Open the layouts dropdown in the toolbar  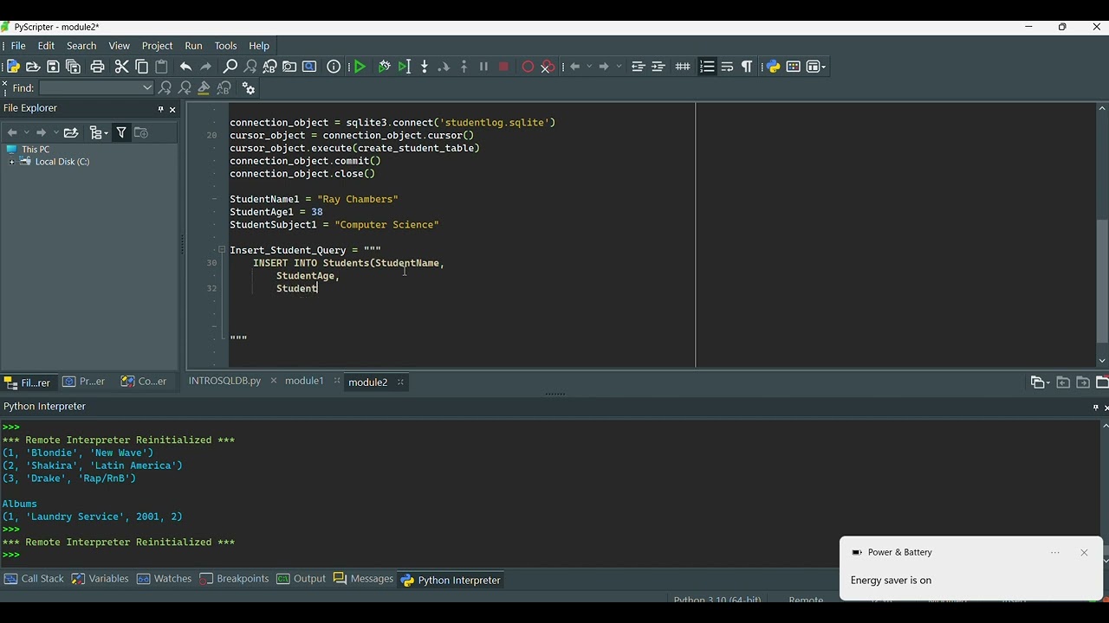[x=816, y=67]
